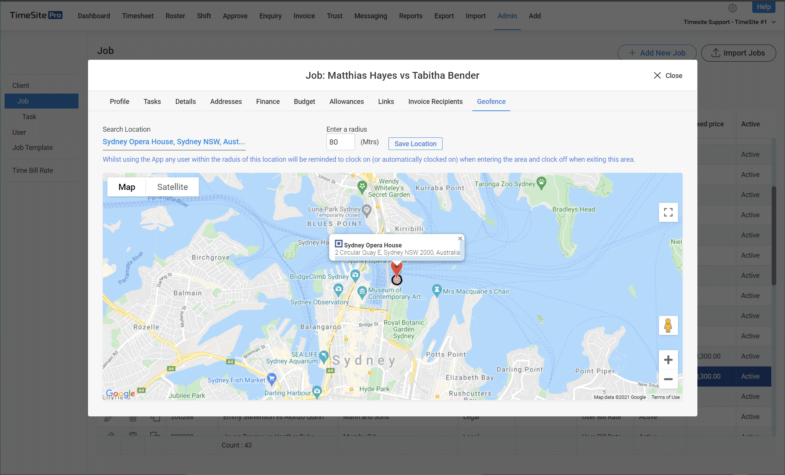
Task: Click BridgeClimb Sydney map marker
Action: tap(355, 275)
